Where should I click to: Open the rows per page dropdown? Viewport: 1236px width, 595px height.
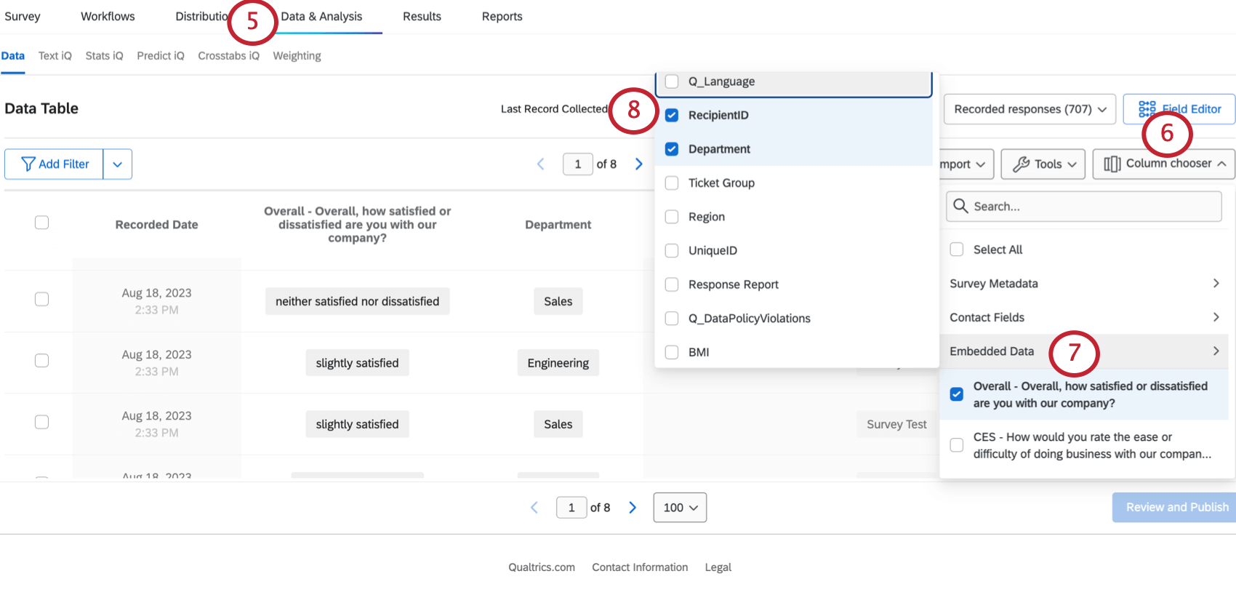click(680, 508)
